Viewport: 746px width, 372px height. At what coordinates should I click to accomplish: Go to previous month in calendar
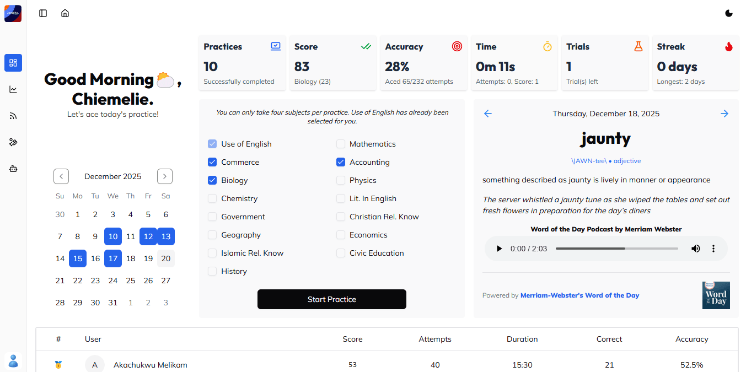(x=61, y=176)
